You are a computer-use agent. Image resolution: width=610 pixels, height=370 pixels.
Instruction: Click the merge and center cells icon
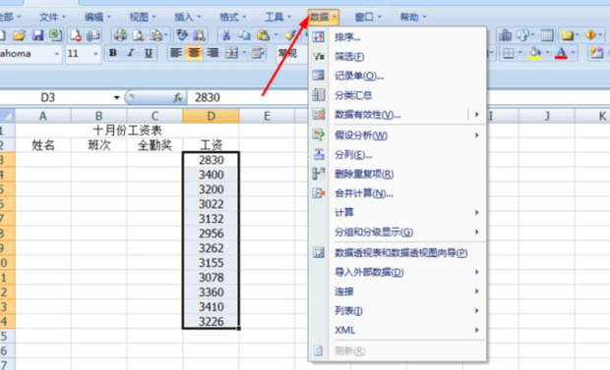click(232, 53)
